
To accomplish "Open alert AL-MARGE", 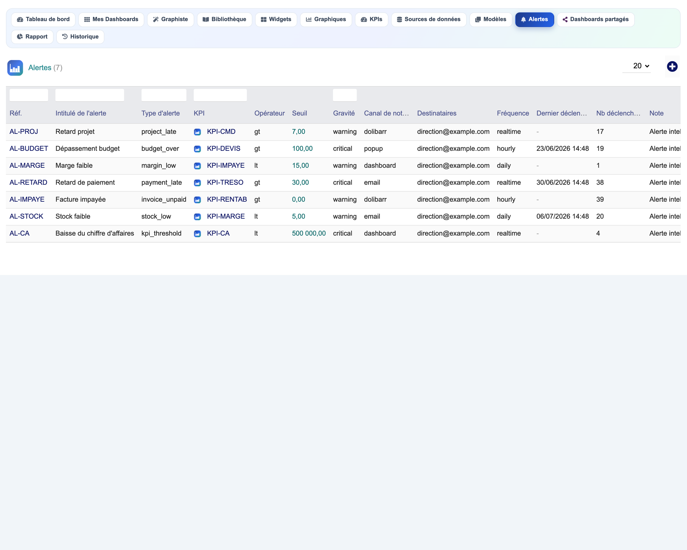I will (27, 166).
